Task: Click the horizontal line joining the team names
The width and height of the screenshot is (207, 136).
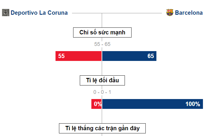Action: coord(117,13)
